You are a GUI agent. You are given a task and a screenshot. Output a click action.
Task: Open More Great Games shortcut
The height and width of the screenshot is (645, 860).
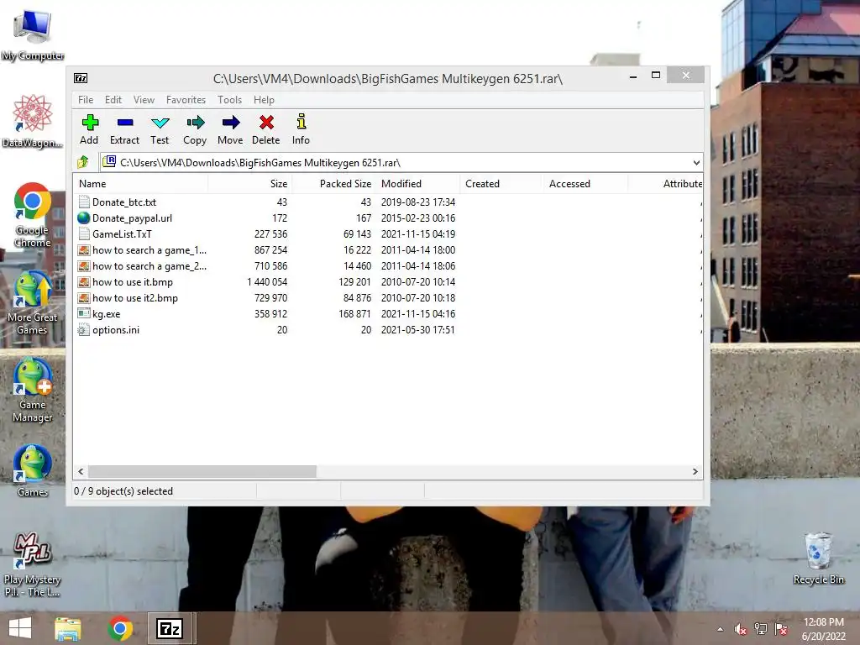tap(33, 302)
